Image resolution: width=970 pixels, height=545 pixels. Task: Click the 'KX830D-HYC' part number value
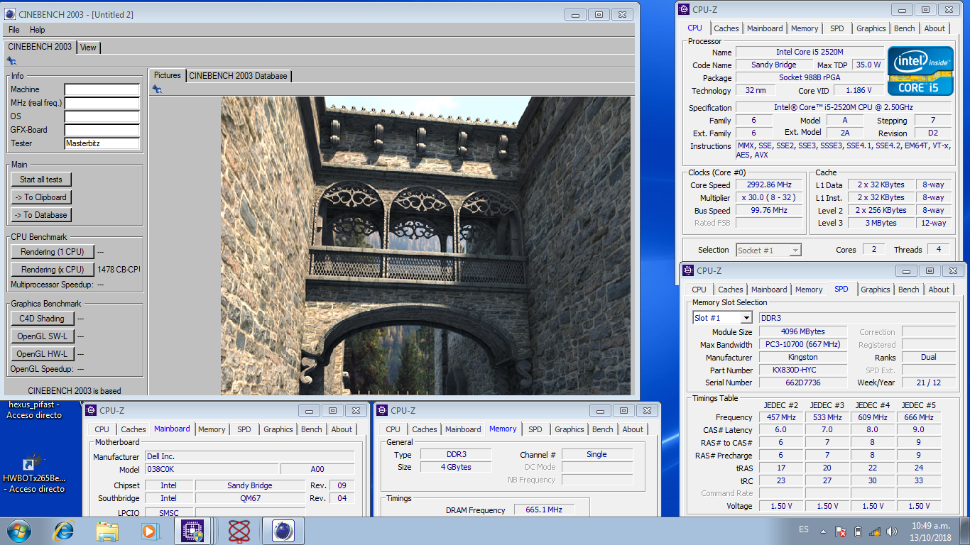[x=802, y=370]
